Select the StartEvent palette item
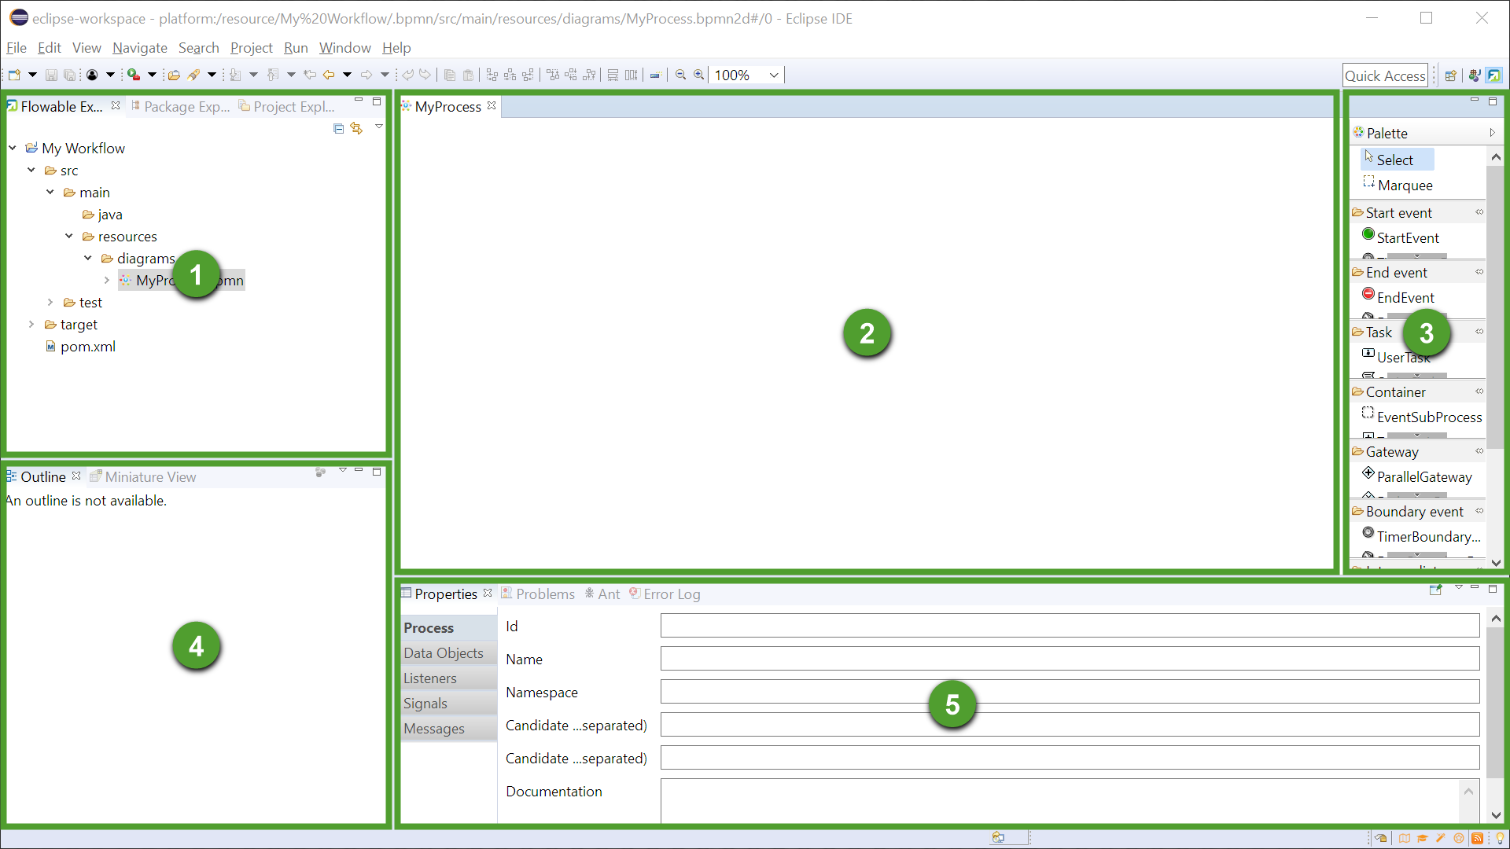Screen dimensions: 1510x849 1407,237
